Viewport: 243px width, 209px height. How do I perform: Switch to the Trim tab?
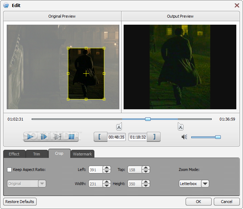click(37, 154)
